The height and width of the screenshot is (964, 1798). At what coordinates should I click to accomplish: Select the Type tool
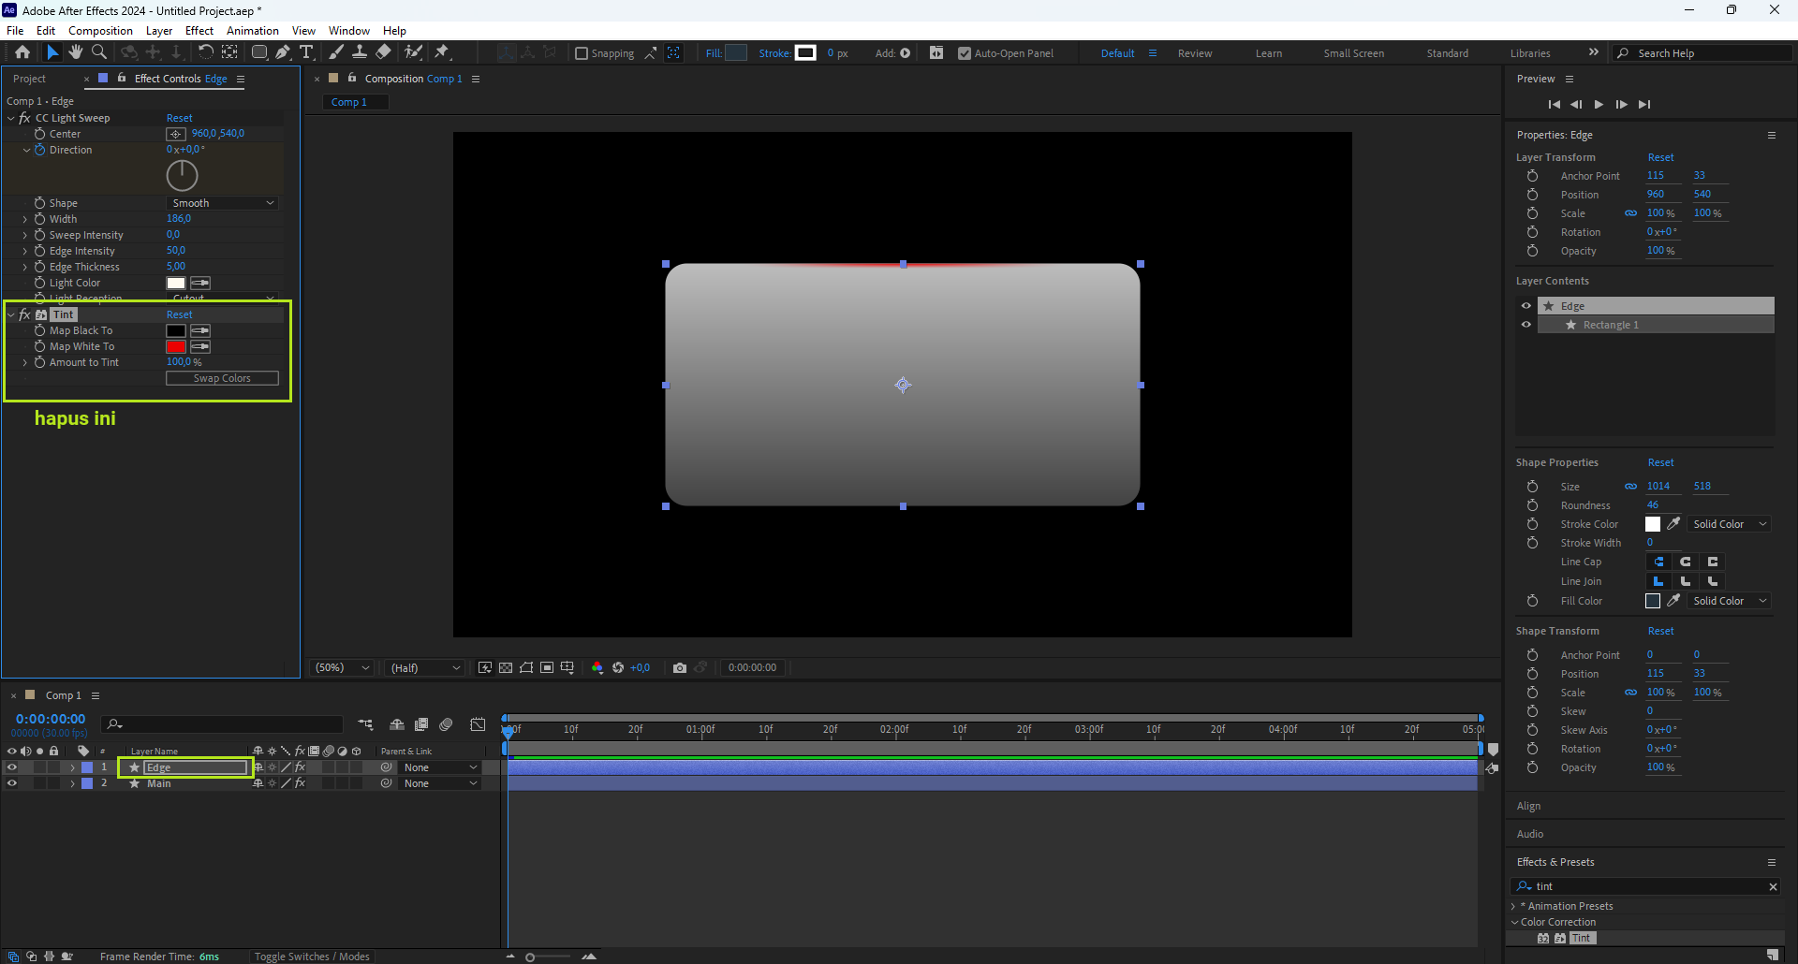tap(306, 53)
